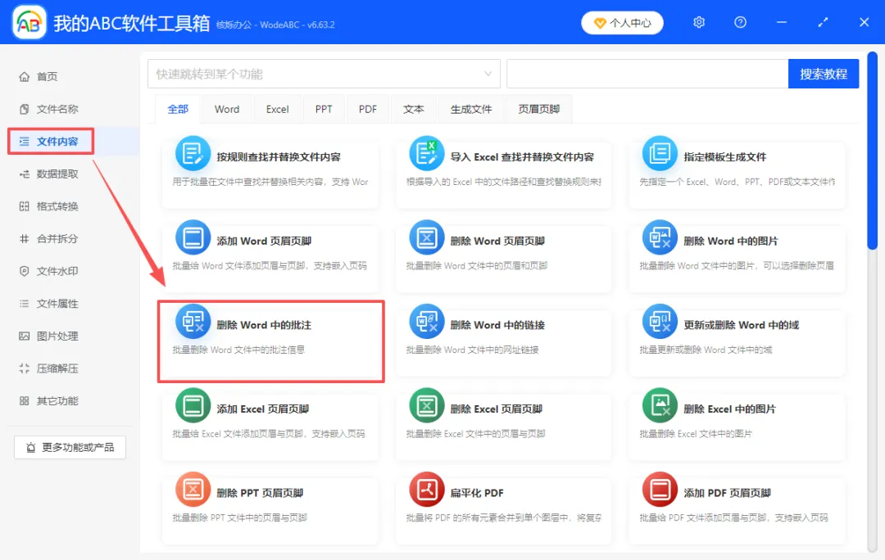Switch to the 全部 tab
885x560 pixels.
pos(178,109)
